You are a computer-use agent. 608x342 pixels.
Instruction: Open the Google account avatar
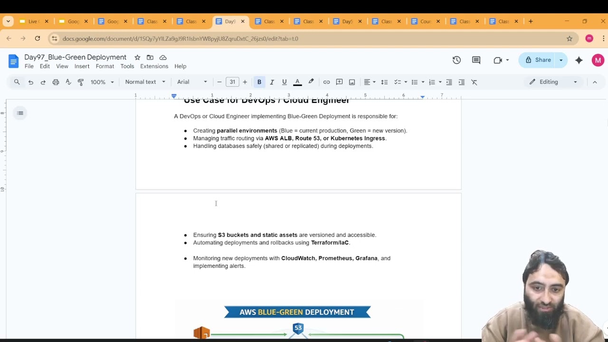coord(598,60)
